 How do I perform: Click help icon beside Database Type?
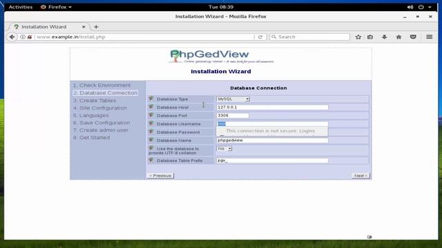(x=151, y=99)
